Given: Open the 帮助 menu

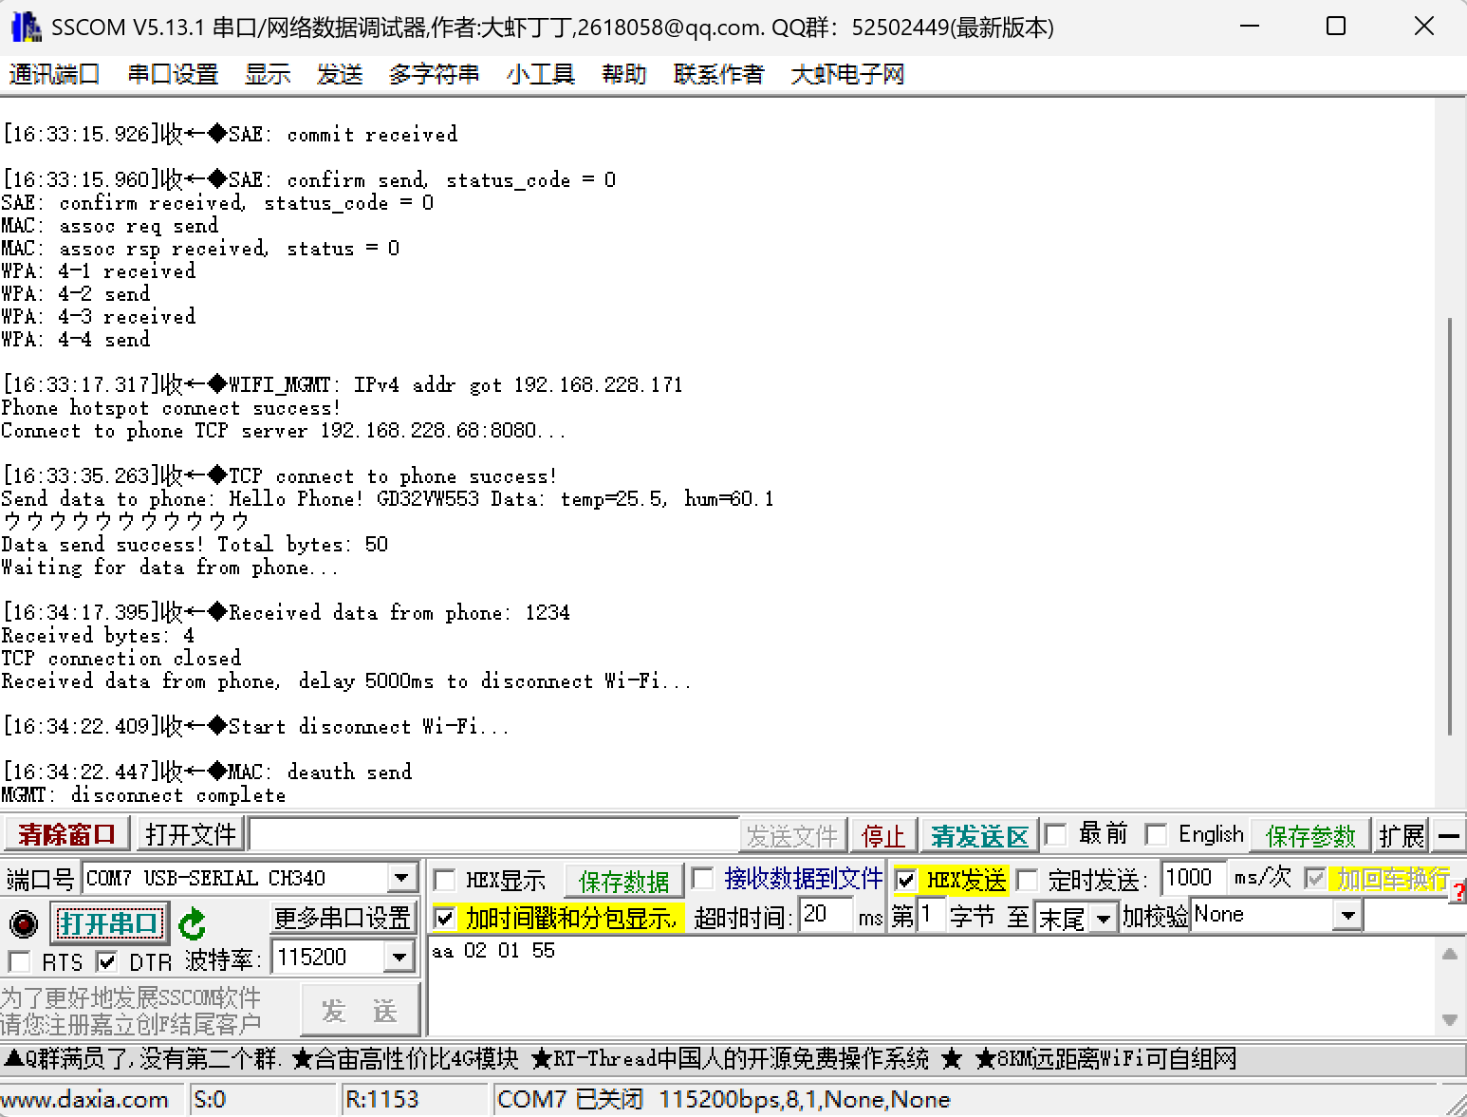Looking at the screenshot, I should pos(624,74).
